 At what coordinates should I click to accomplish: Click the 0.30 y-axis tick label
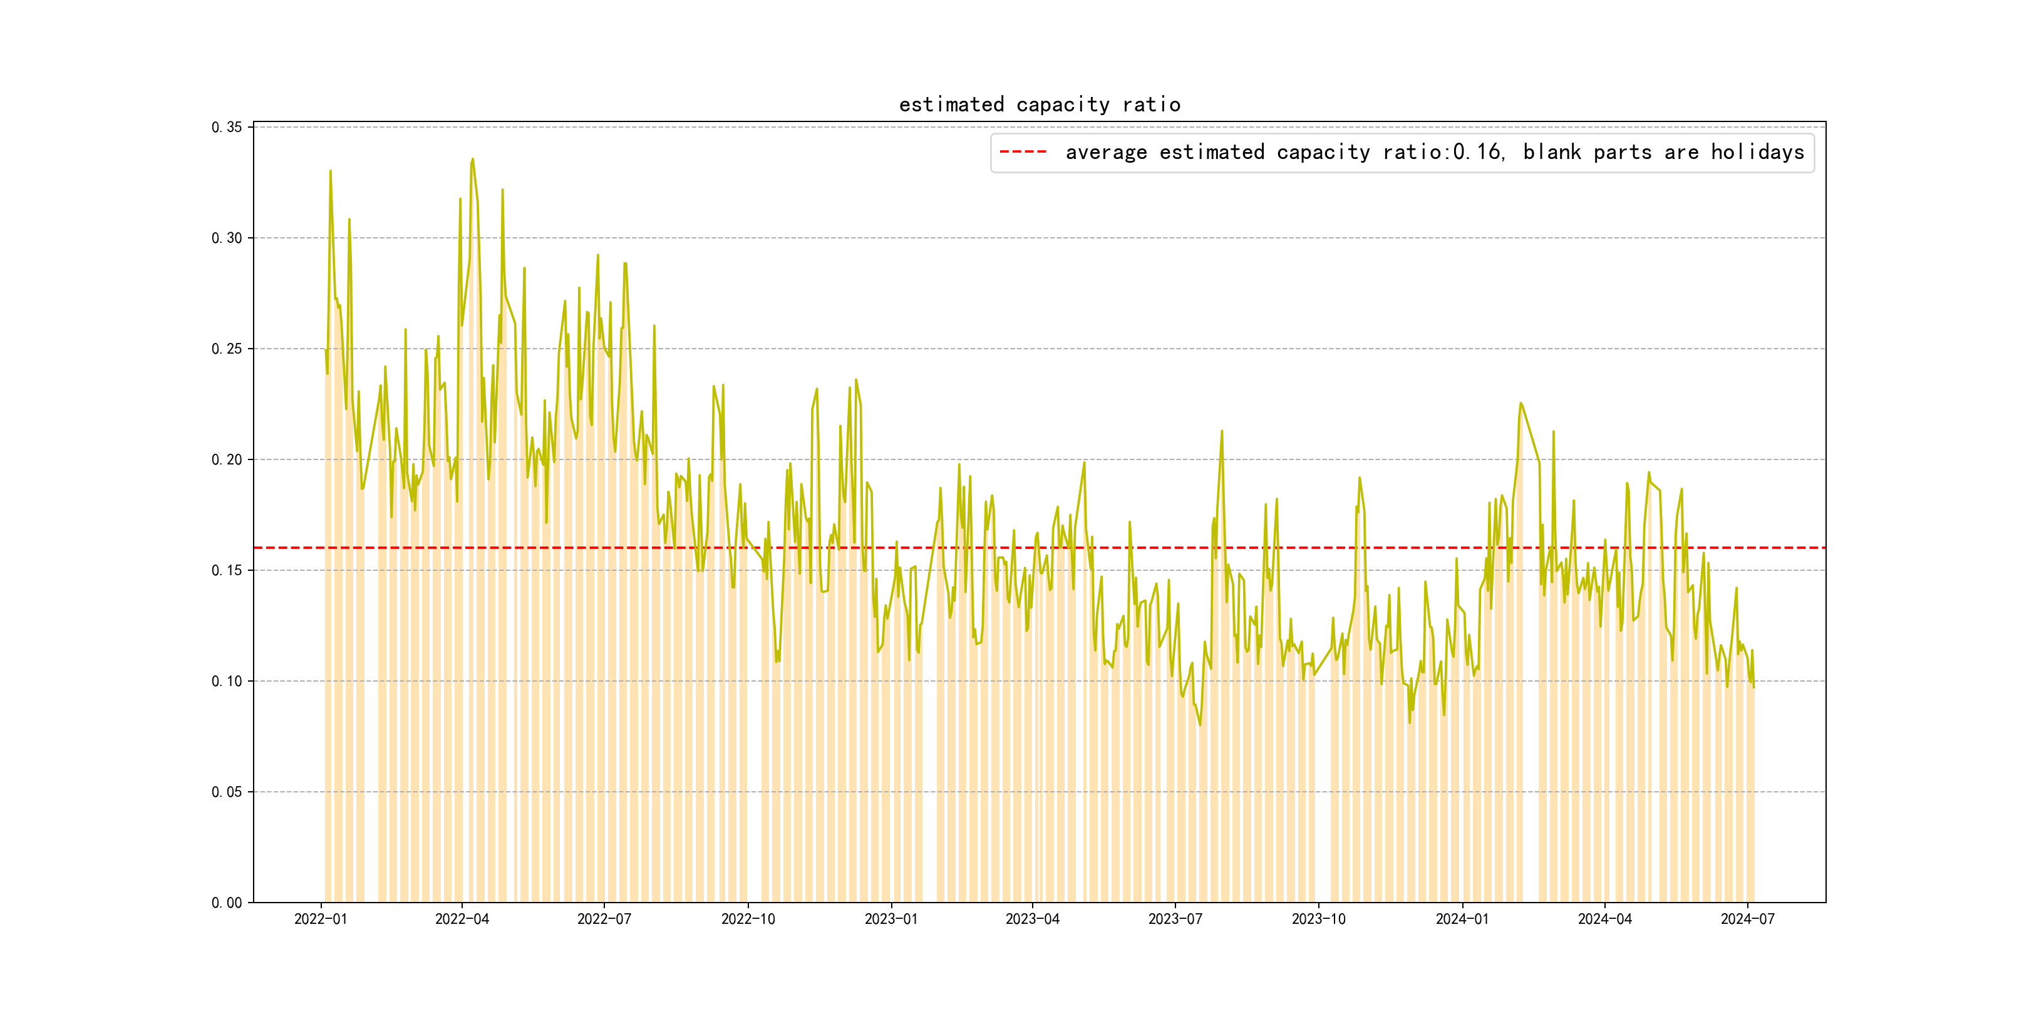click(227, 238)
